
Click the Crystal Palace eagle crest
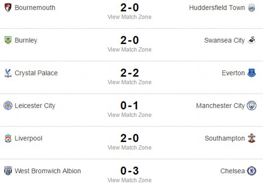8,73
